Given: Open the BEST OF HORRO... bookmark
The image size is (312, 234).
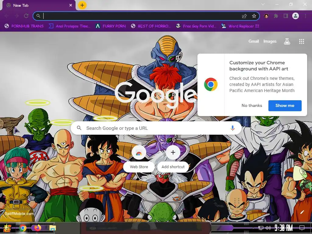Looking at the screenshot, I should (x=151, y=26).
